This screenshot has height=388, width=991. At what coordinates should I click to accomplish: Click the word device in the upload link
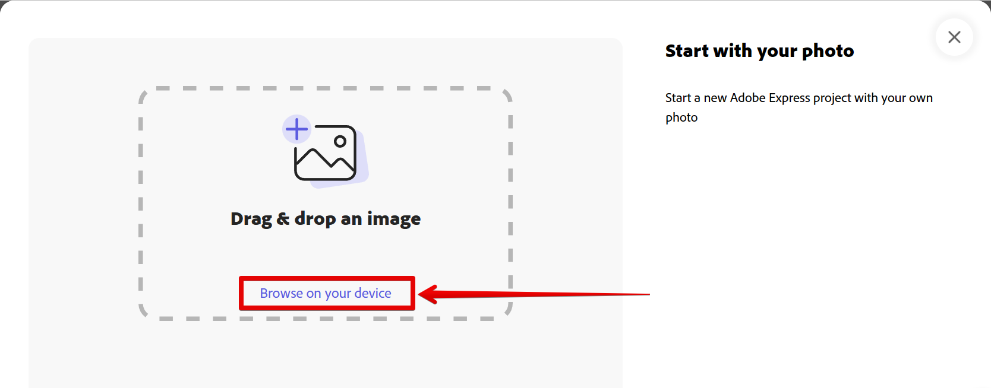373,293
